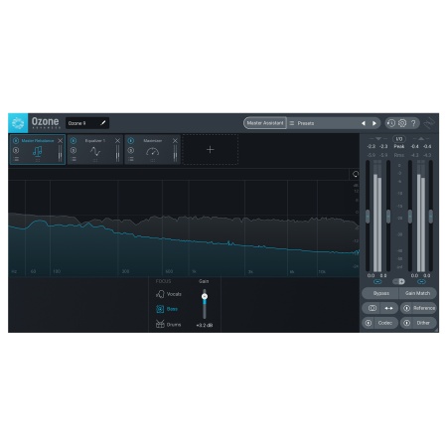This screenshot has height=447, width=447.
Task: Click the I/O meter label button
Action: pos(399,139)
